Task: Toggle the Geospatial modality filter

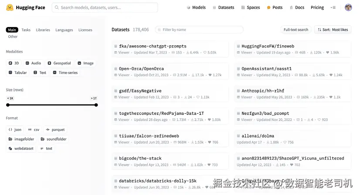Action: click(59, 63)
